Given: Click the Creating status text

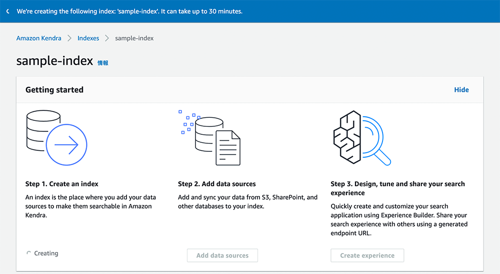Looking at the screenshot, I should tap(46, 254).
